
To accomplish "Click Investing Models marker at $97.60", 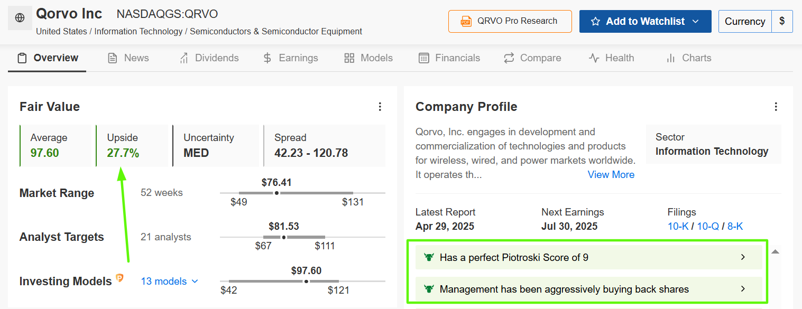I will (306, 282).
